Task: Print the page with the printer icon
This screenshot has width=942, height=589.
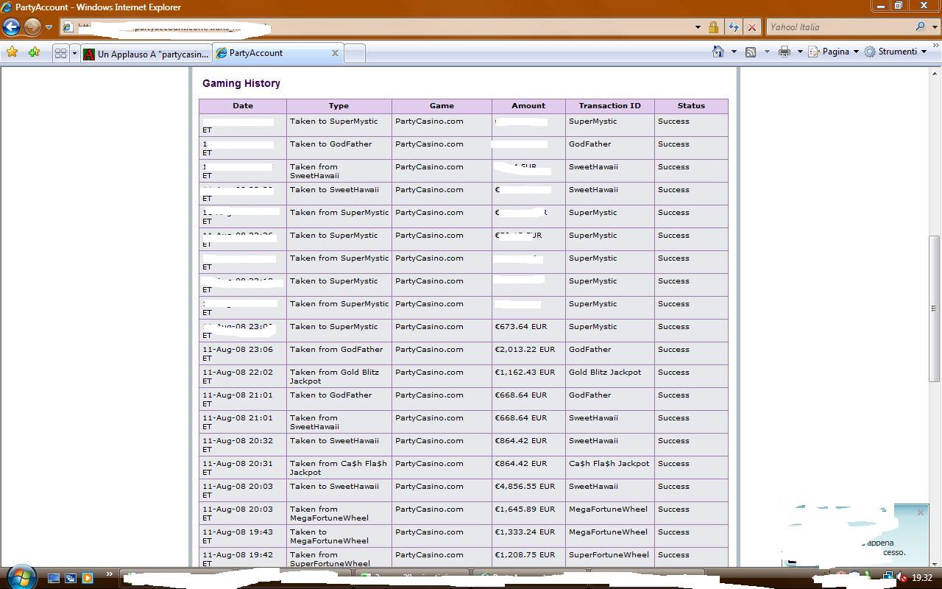Action: [x=785, y=52]
